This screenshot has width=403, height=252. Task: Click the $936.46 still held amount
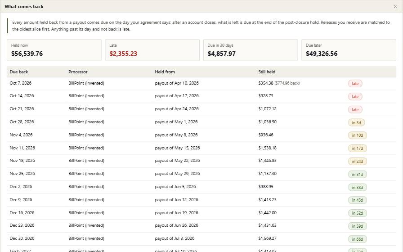[x=266, y=135]
